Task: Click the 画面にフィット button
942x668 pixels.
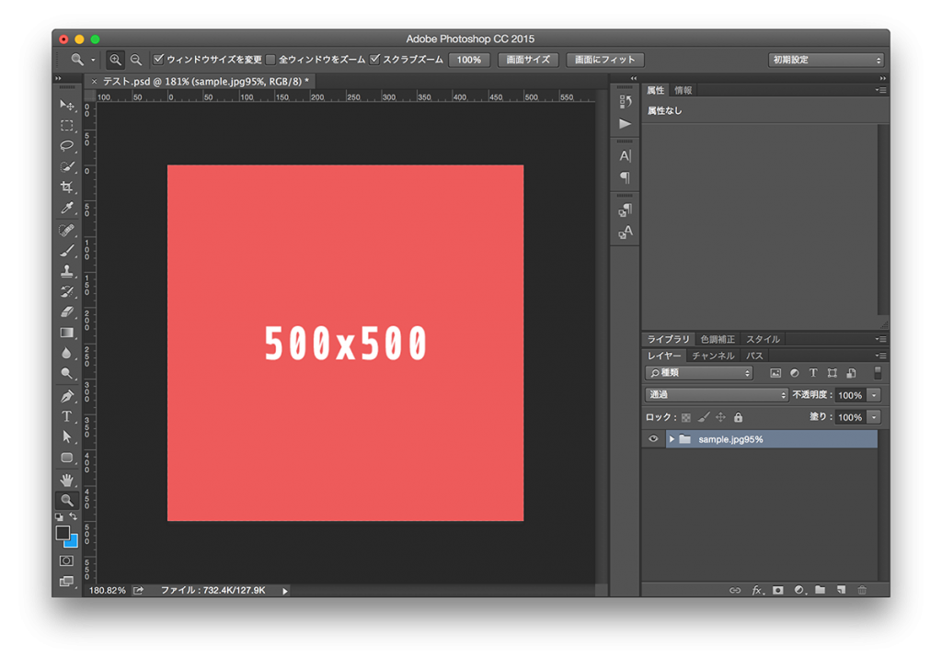Action: [604, 60]
